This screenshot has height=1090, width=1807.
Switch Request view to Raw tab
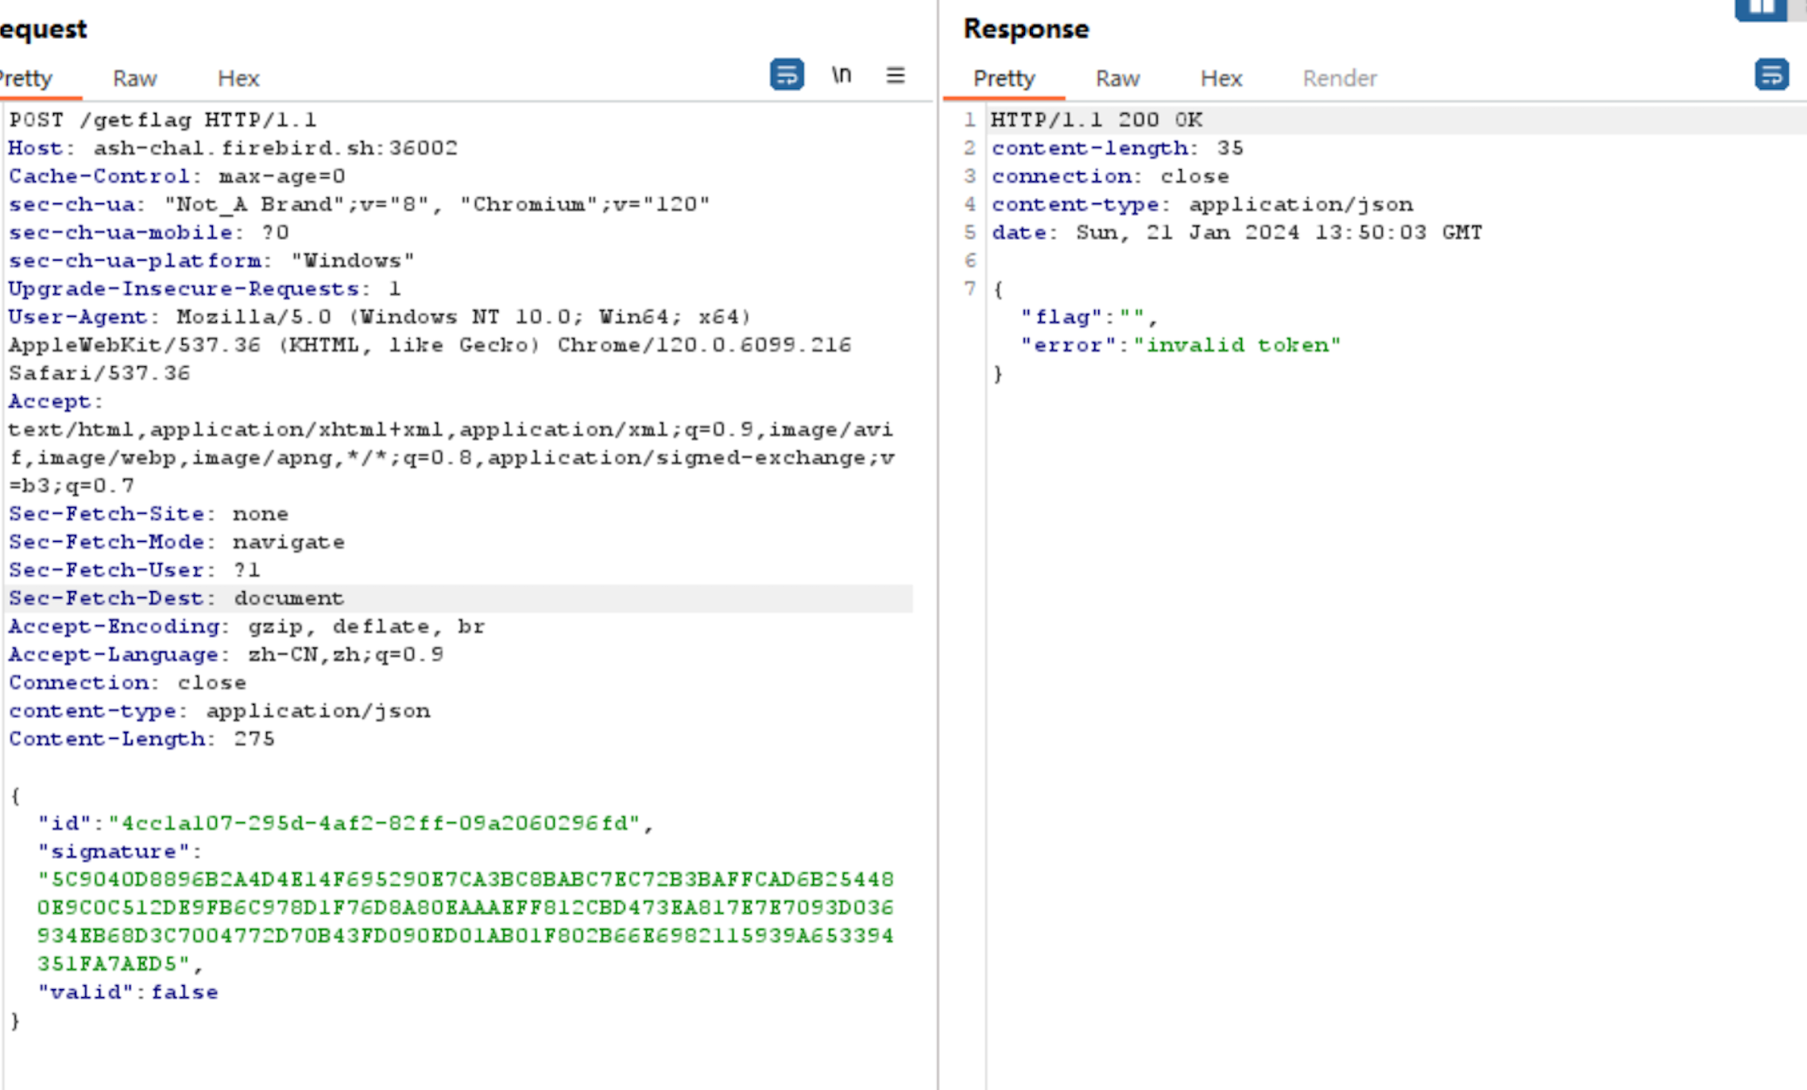(x=134, y=79)
